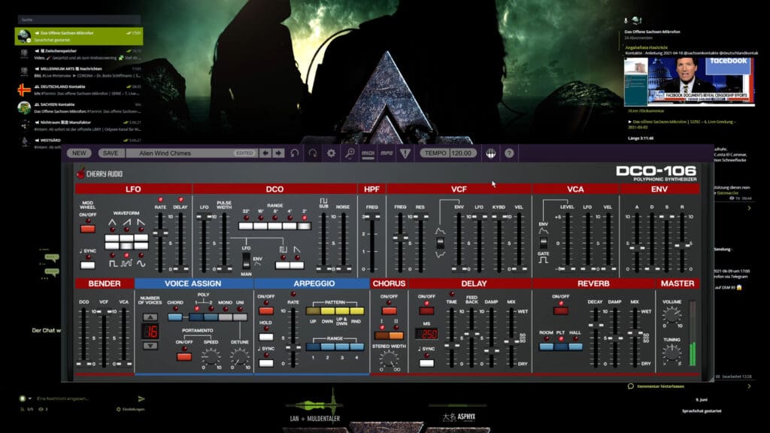This screenshot has width=770, height=433.
Task: Click the LFO Rate slider handle
Action: point(160,234)
